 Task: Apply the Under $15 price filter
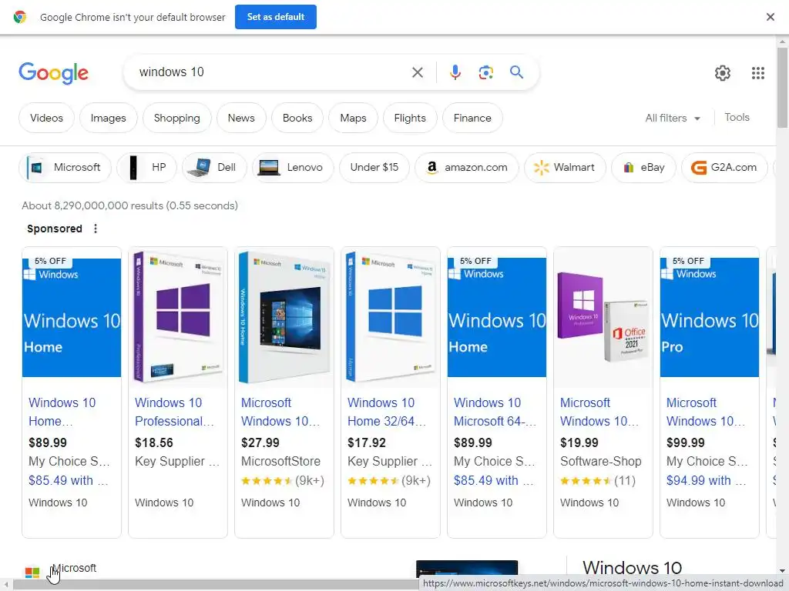coord(374,167)
